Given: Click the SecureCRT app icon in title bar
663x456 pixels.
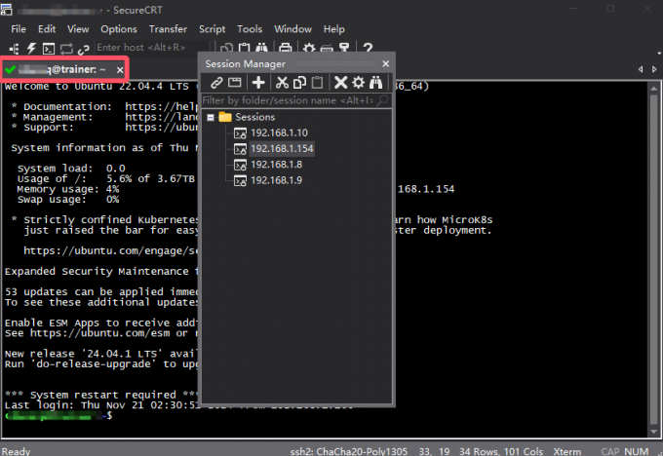Looking at the screenshot, I should click(x=6, y=10).
